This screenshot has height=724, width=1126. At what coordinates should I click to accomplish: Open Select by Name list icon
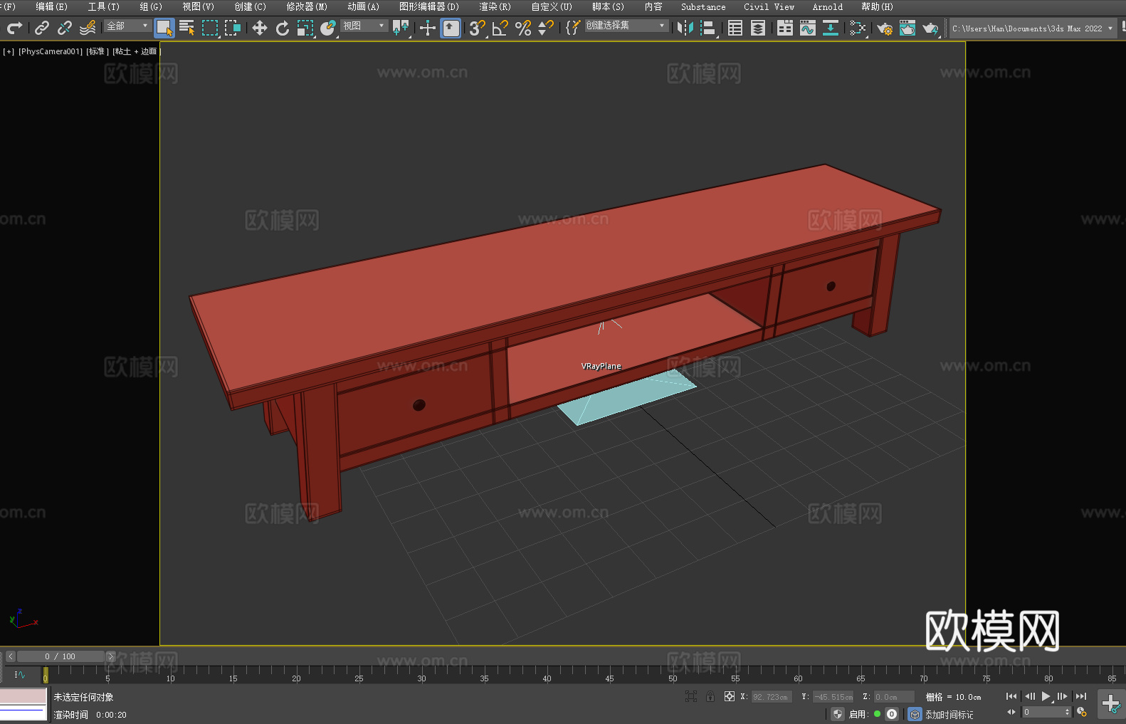tap(187, 28)
